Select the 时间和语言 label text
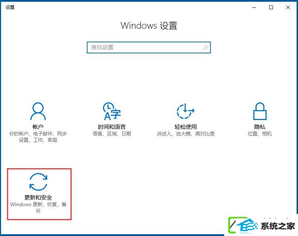The height and width of the screenshot is (236, 298). [112, 127]
